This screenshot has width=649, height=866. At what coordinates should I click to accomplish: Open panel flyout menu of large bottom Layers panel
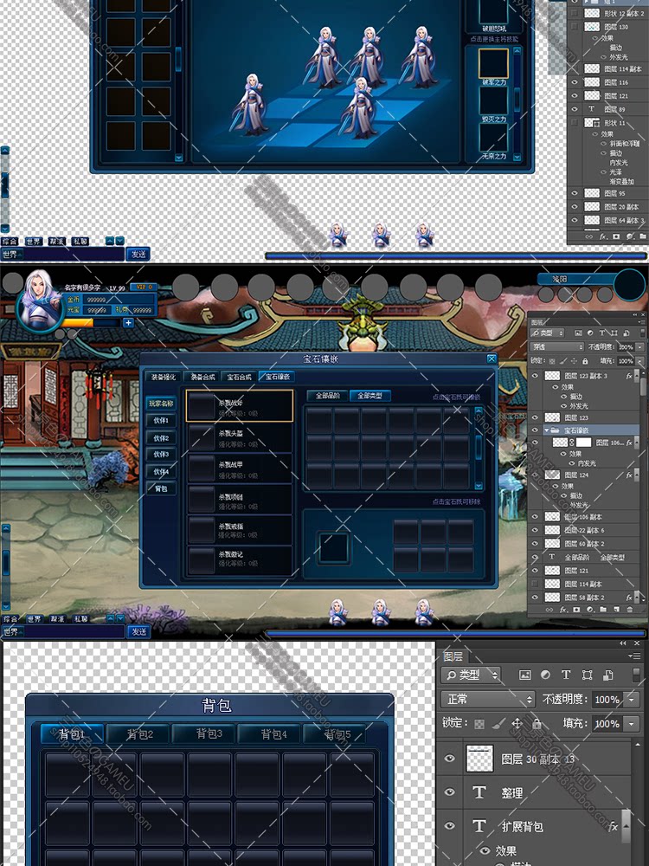[635, 656]
